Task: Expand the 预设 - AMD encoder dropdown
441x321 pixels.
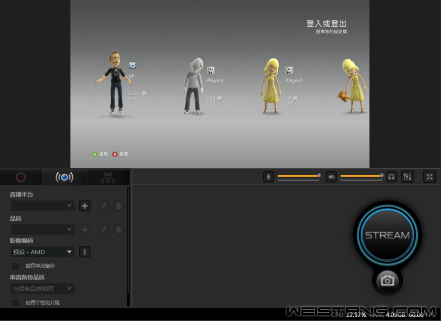Action: point(43,252)
